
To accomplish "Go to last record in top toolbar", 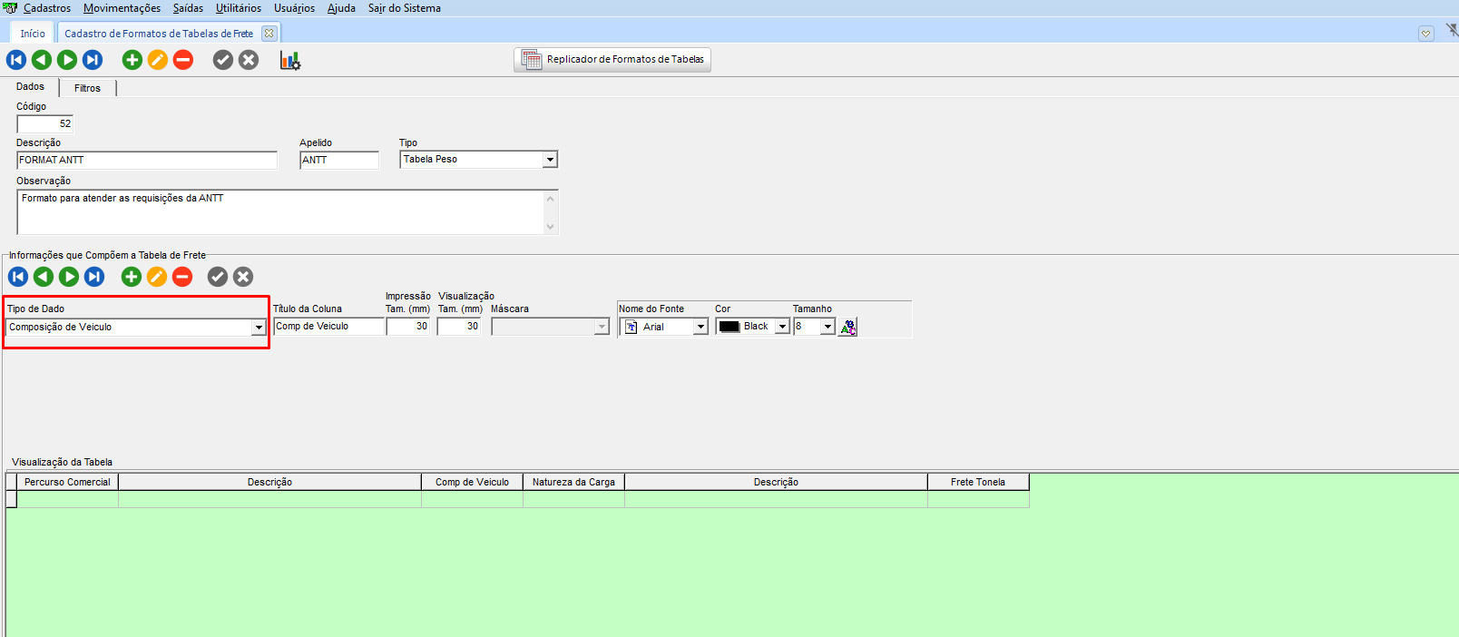I will pyautogui.click(x=93, y=60).
